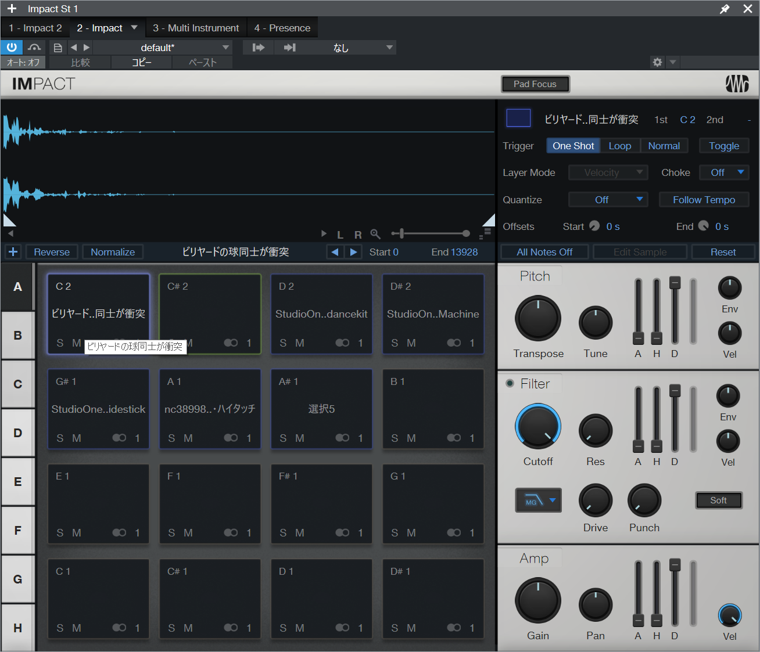Click the Reset button
The height and width of the screenshot is (652, 760).
723,252
